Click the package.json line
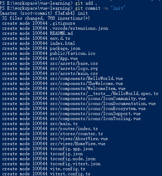162x176 pixels. [x=65, y=48]
